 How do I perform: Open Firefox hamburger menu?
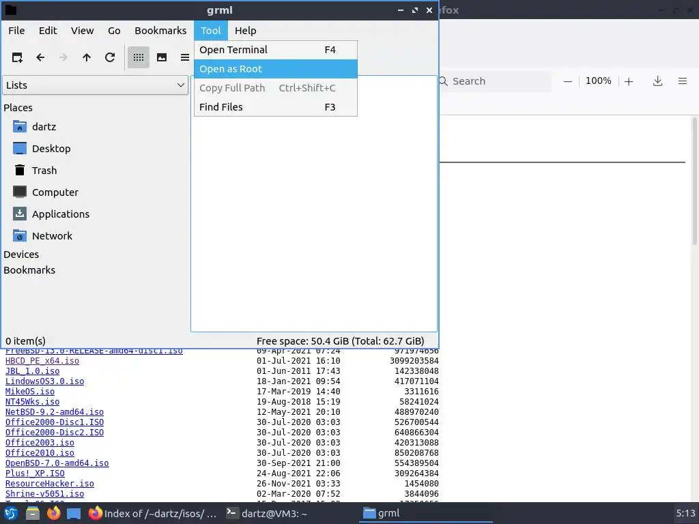[x=683, y=81]
